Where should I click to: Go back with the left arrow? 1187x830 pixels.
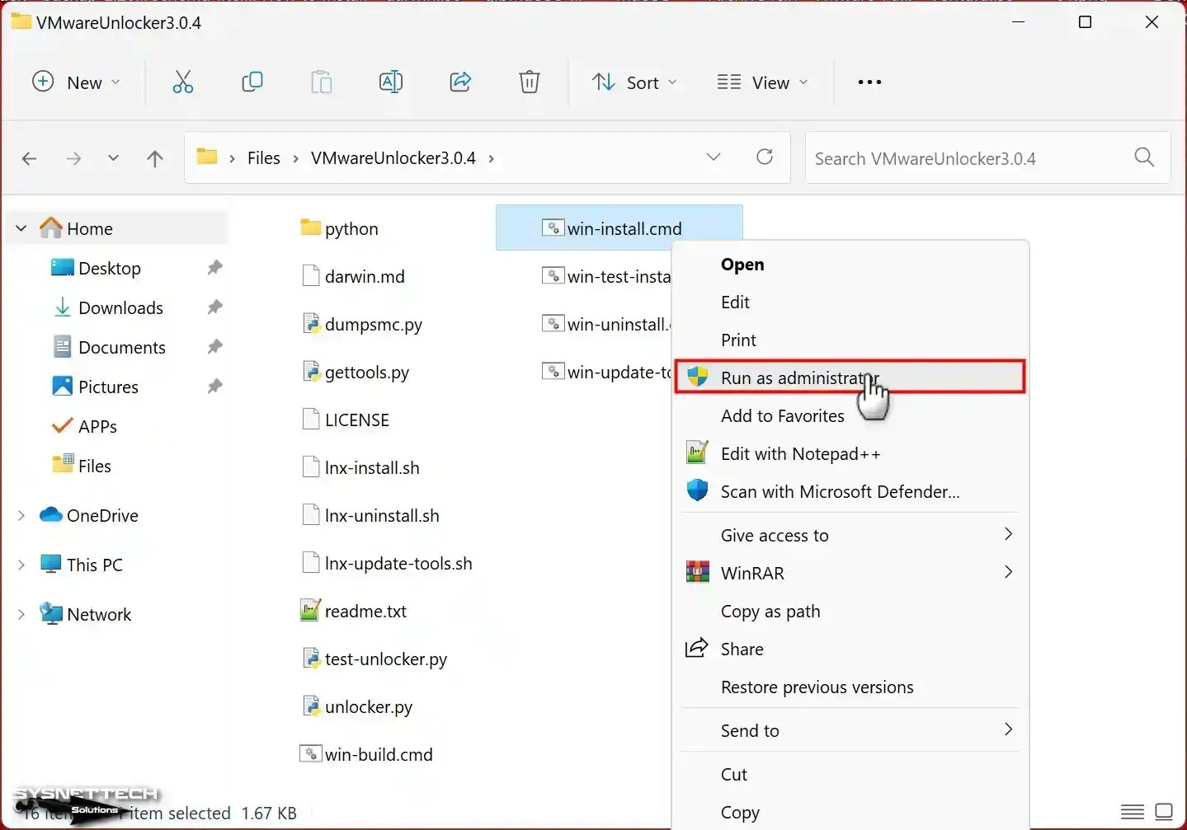[x=30, y=158]
